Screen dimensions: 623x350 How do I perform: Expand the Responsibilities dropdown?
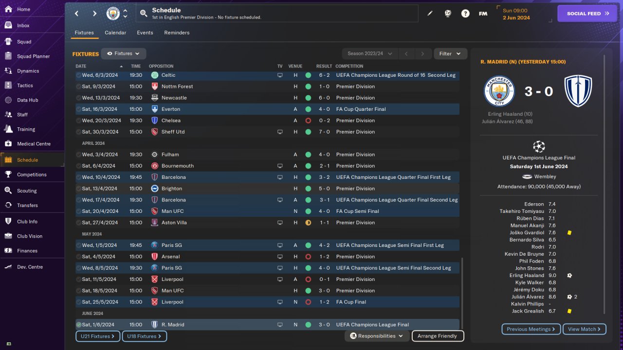(x=377, y=336)
